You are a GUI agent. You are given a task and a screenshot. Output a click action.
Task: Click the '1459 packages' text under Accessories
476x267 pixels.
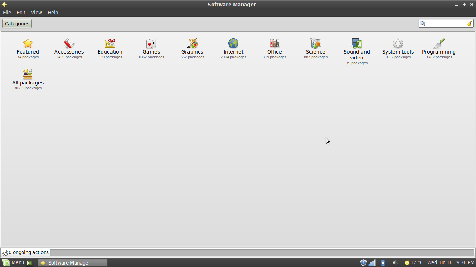[69, 57]
